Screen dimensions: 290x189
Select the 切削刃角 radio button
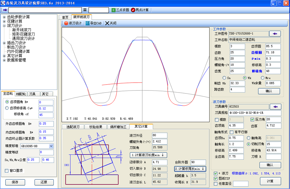click(x=248, y=144)
